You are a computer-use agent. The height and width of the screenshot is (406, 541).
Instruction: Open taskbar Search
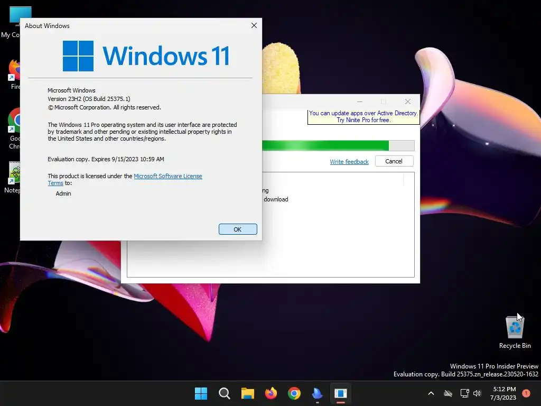pyautogui.click(x=224, y=393)
